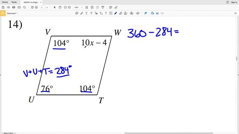Click the help question mark icon

(x=227, y=2)
